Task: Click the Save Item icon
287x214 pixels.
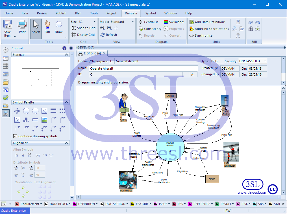Action: click(x=8, y=24)
